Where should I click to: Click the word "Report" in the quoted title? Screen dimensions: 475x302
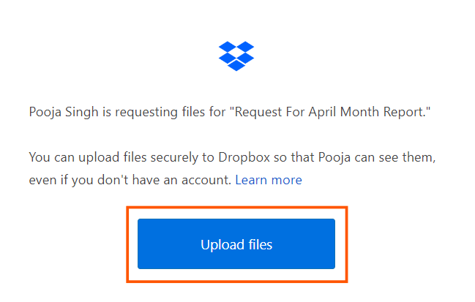tap(406, 113)
